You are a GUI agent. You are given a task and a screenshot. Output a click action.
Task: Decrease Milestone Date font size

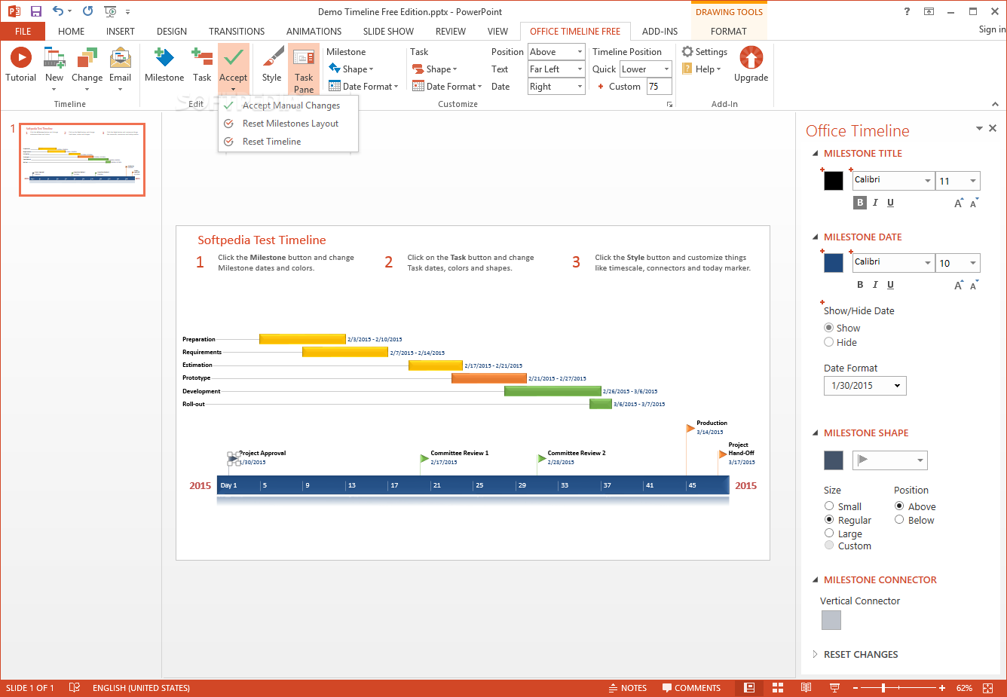(974, 285)
